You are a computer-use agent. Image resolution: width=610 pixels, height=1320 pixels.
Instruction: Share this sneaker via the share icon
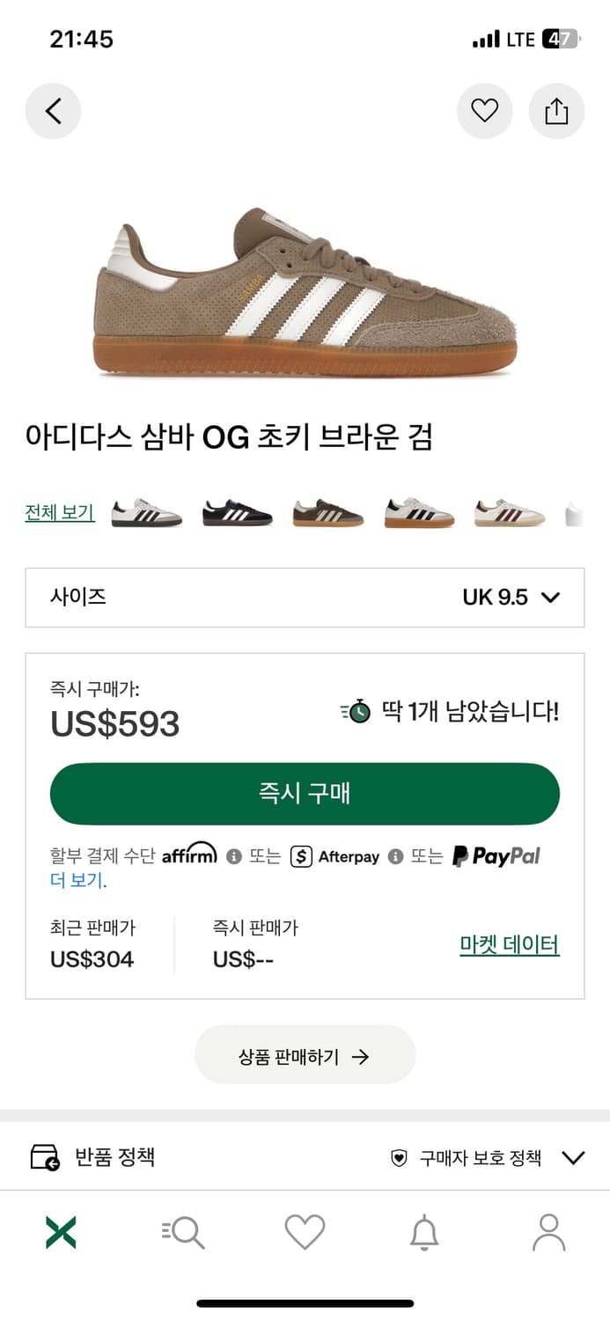coord(556,111)
